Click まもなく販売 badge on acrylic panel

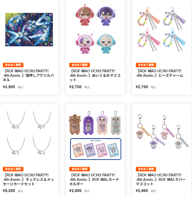tap(13, 65)
